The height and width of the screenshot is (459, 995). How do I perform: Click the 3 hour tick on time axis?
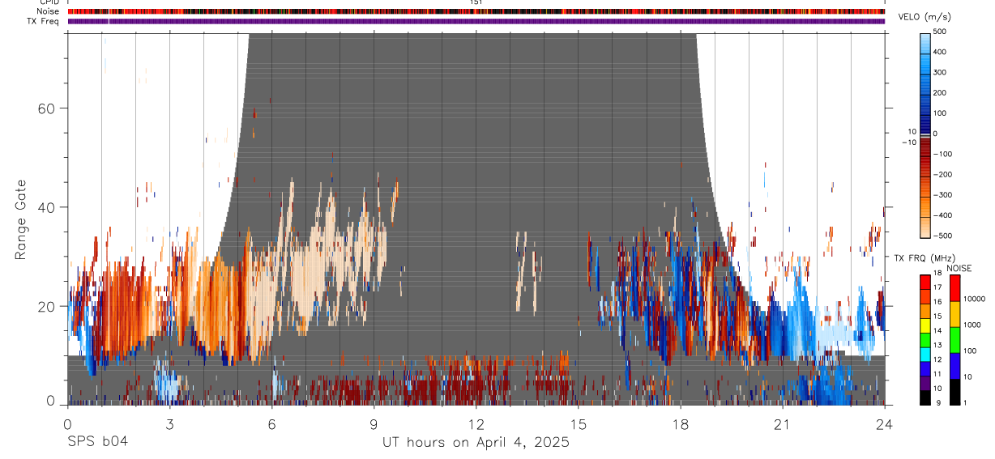(x=169, y=423)
